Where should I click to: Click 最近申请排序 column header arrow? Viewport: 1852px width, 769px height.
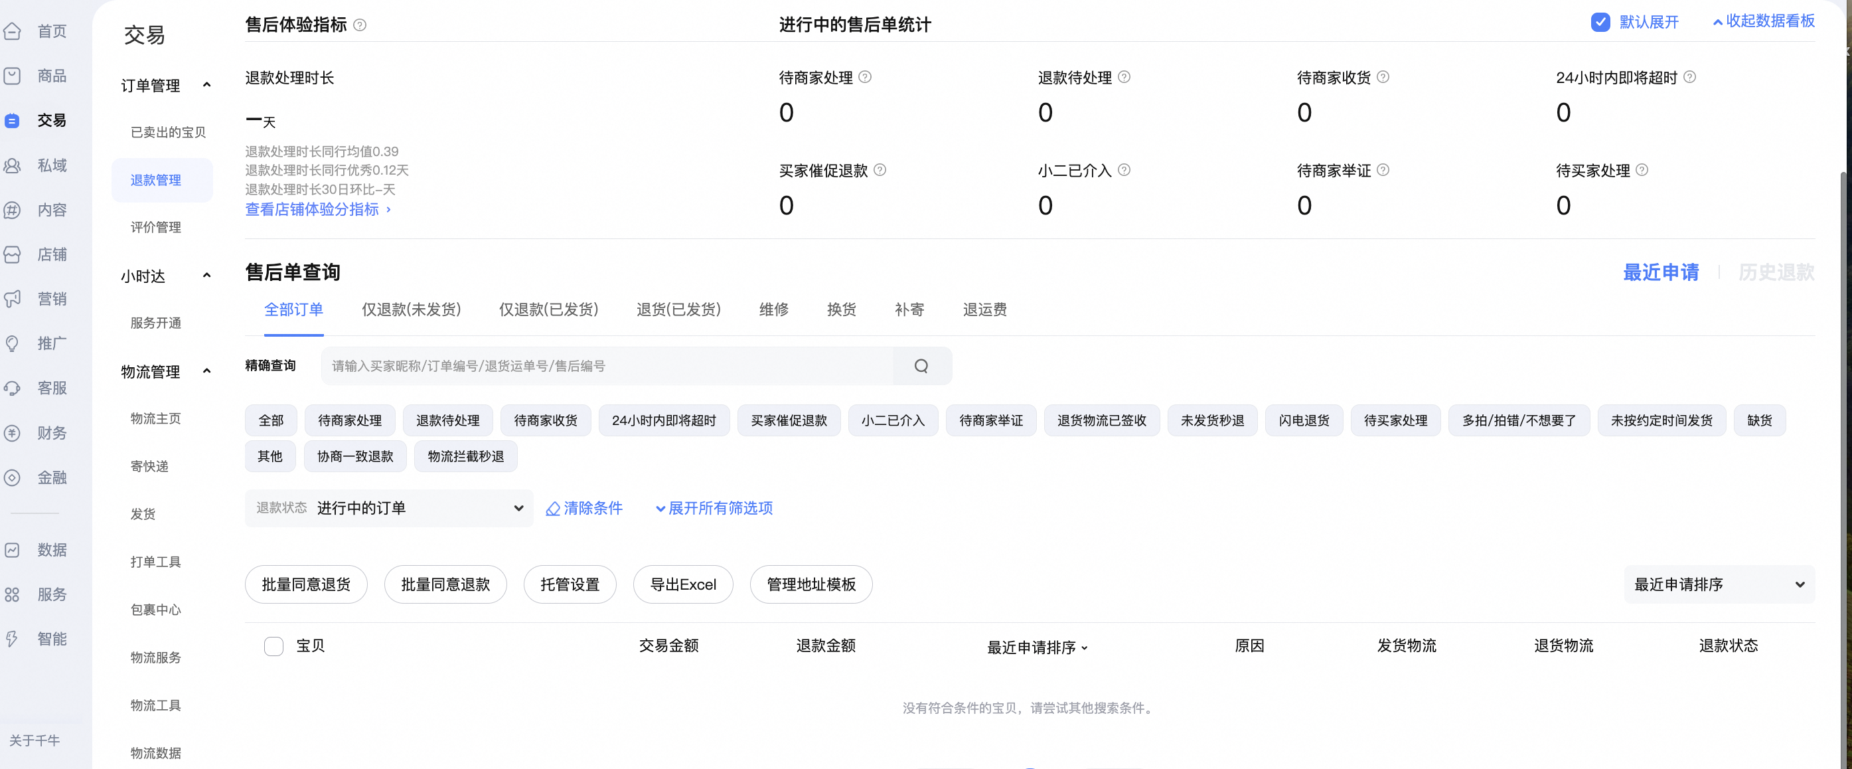1085,648
